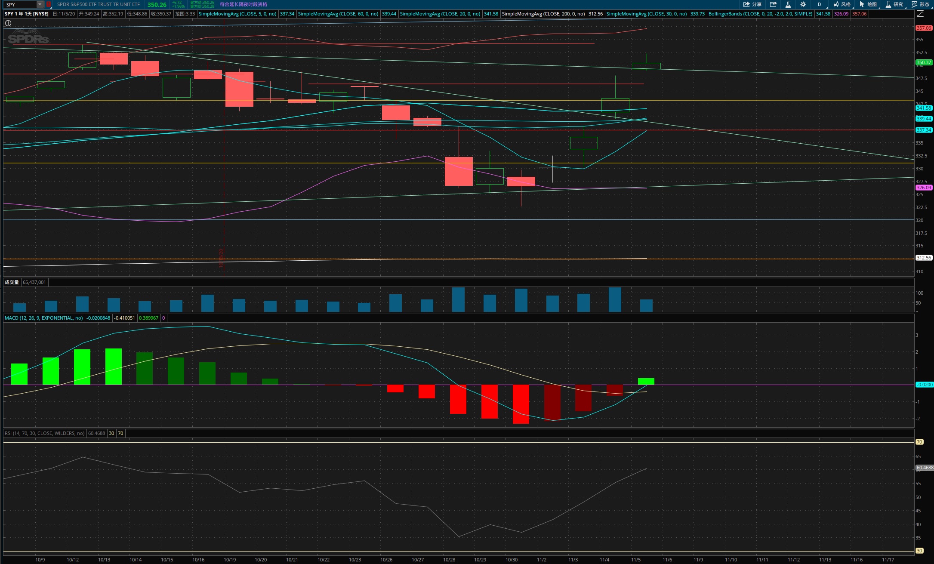Click the green MACD histogram bar on 11/5
The image size is (934, 564).
coord(646,381)
